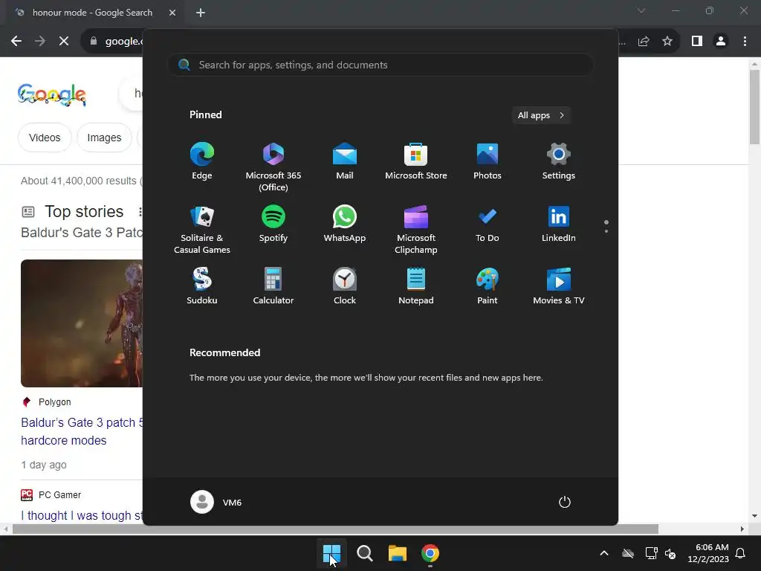Open the Mail app
This screenshot has height=571, width=761.
point(345,161)
